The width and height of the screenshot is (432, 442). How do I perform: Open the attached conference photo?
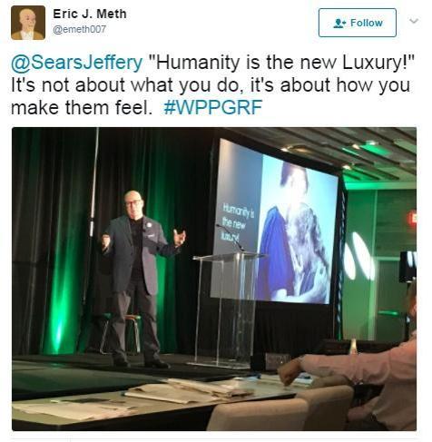pos(214,279)
